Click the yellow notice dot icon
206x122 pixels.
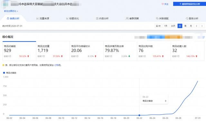point(4,65)
